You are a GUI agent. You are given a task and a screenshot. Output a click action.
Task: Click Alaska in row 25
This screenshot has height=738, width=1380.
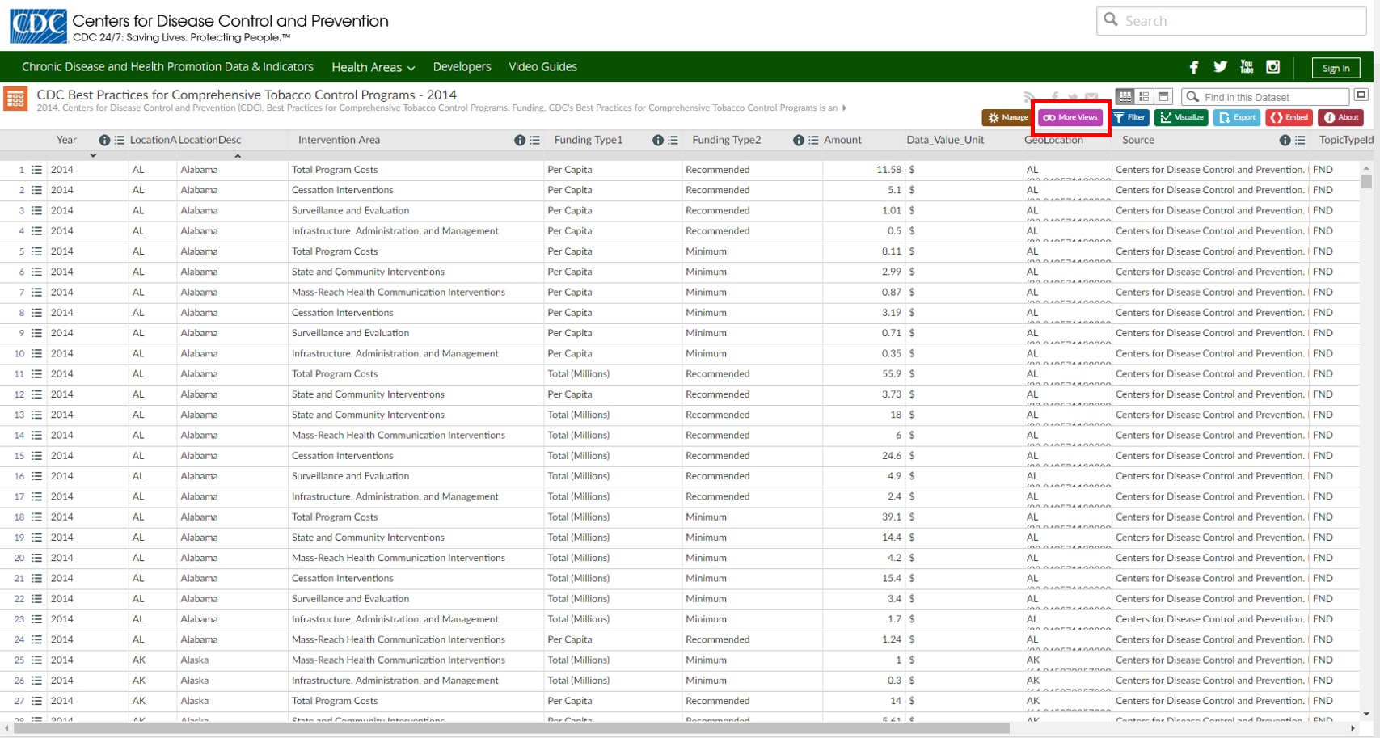pos(195,660)
